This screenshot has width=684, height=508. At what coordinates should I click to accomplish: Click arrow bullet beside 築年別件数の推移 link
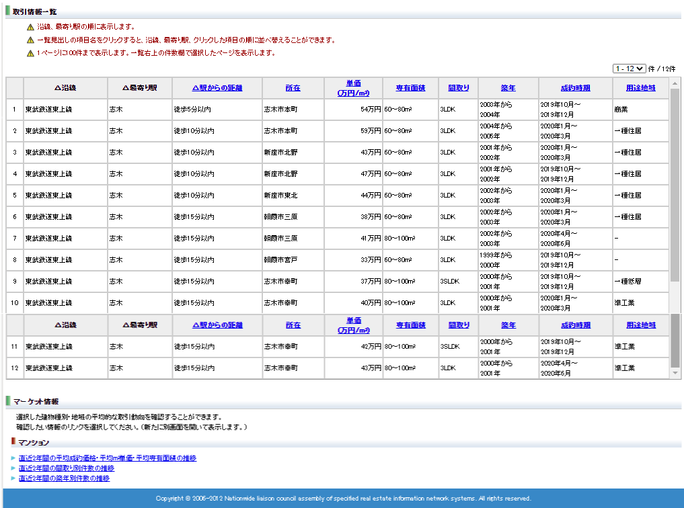tap(13, 478)
